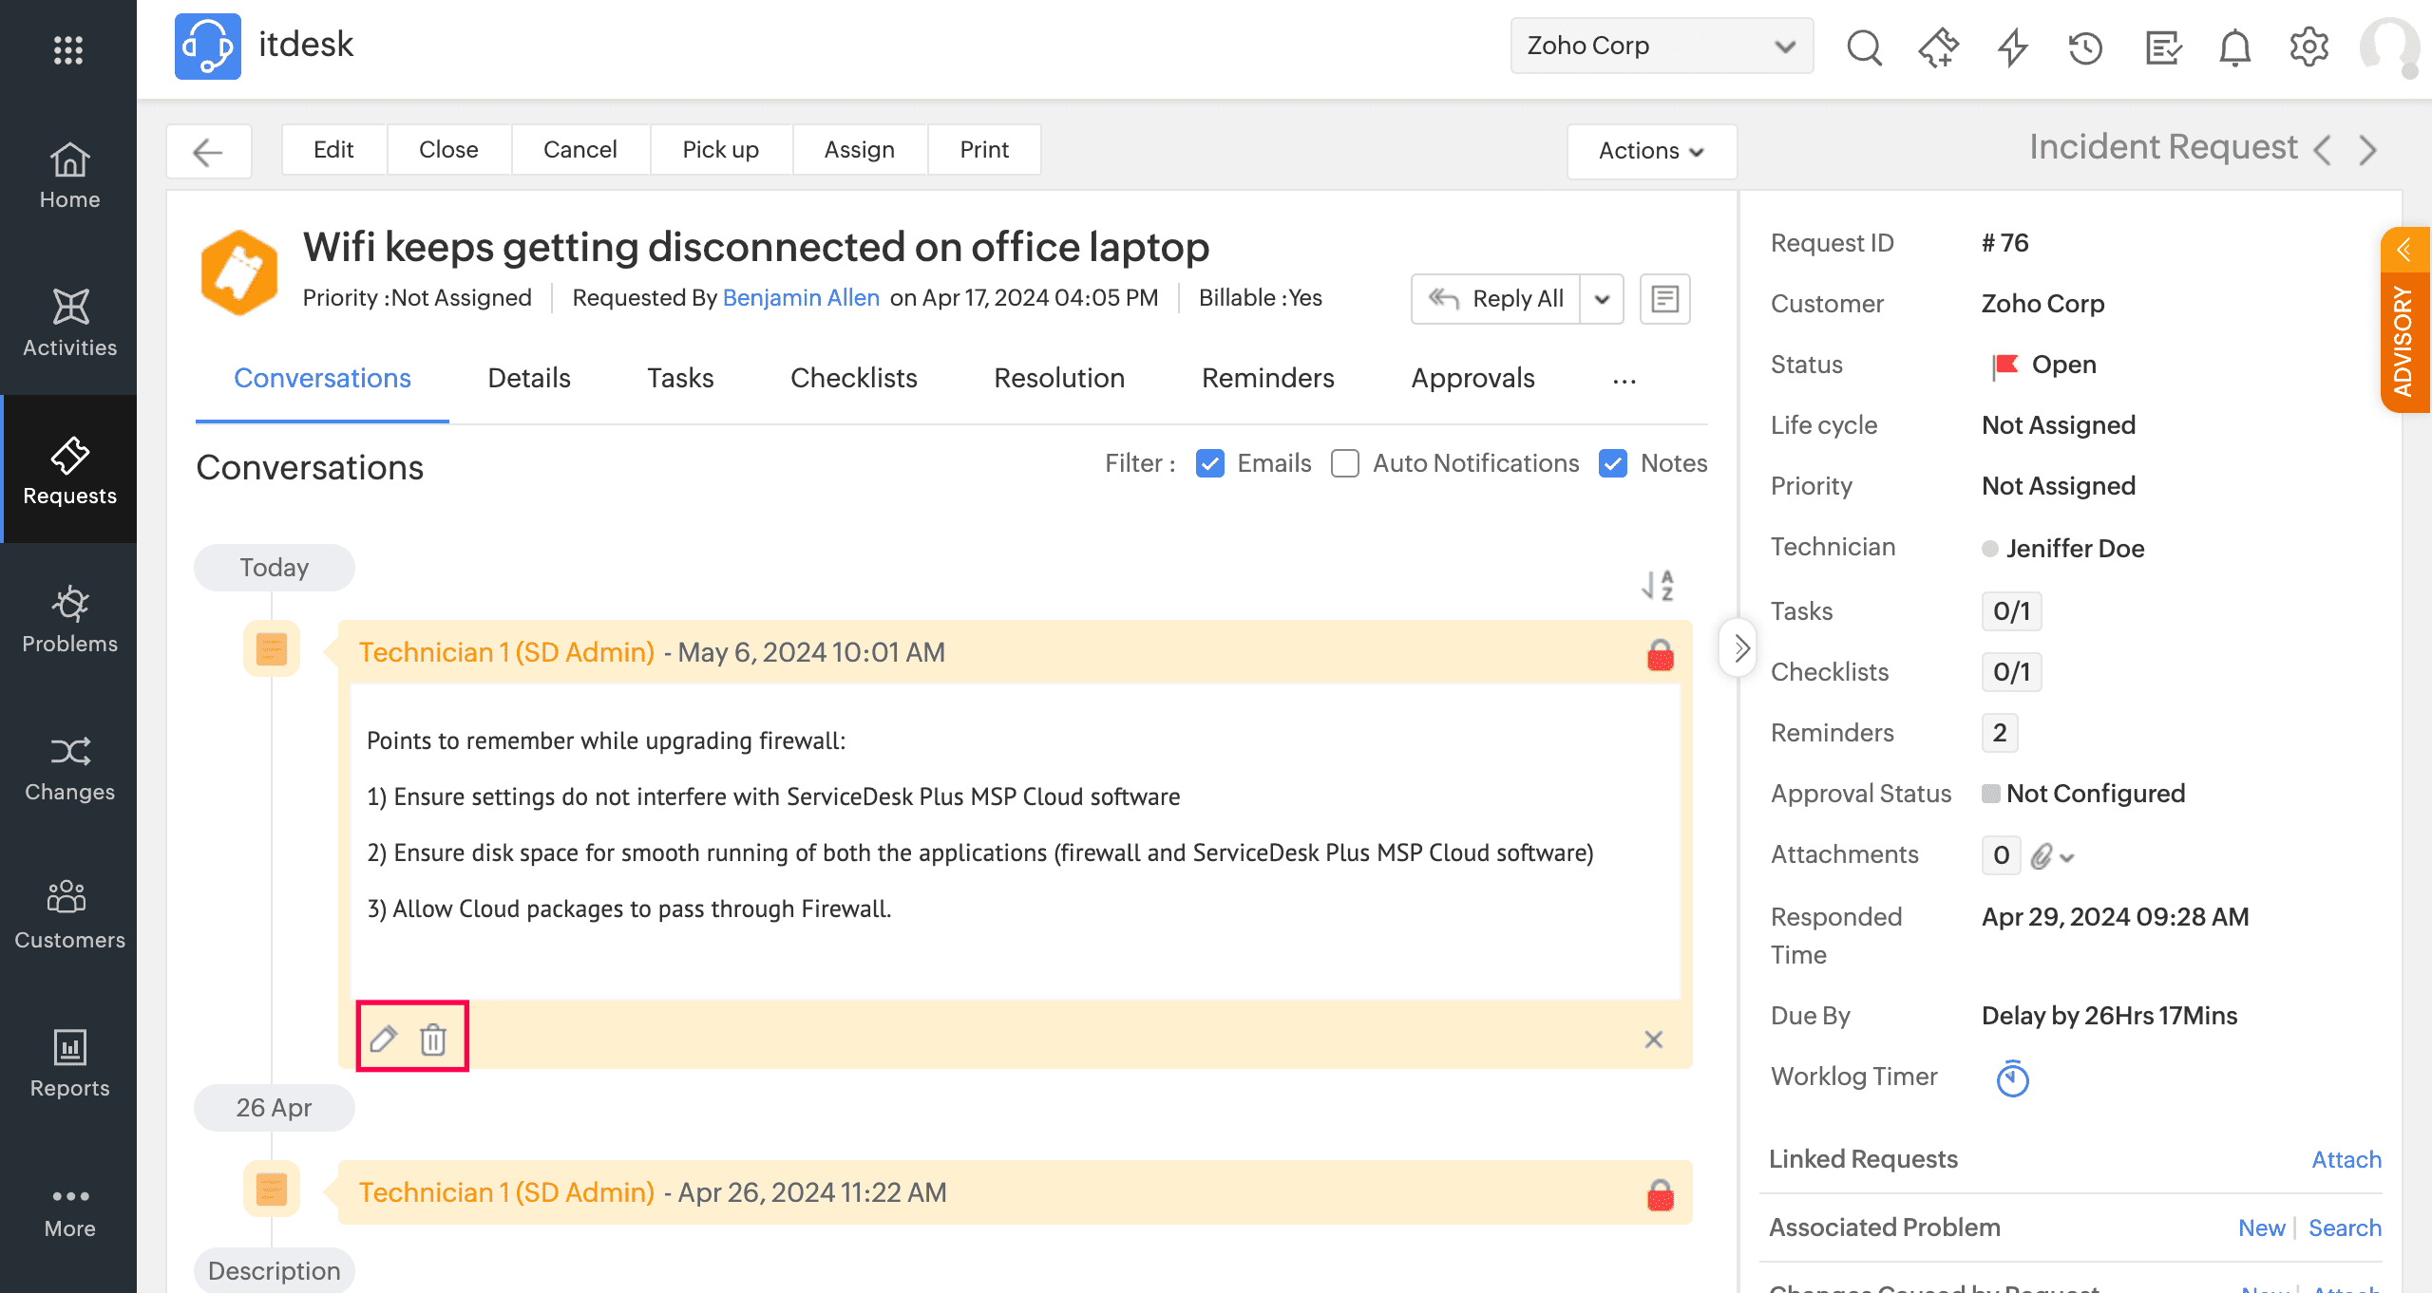
Task: Open Reply All dropdown arrow
Action: [1602, 299]
